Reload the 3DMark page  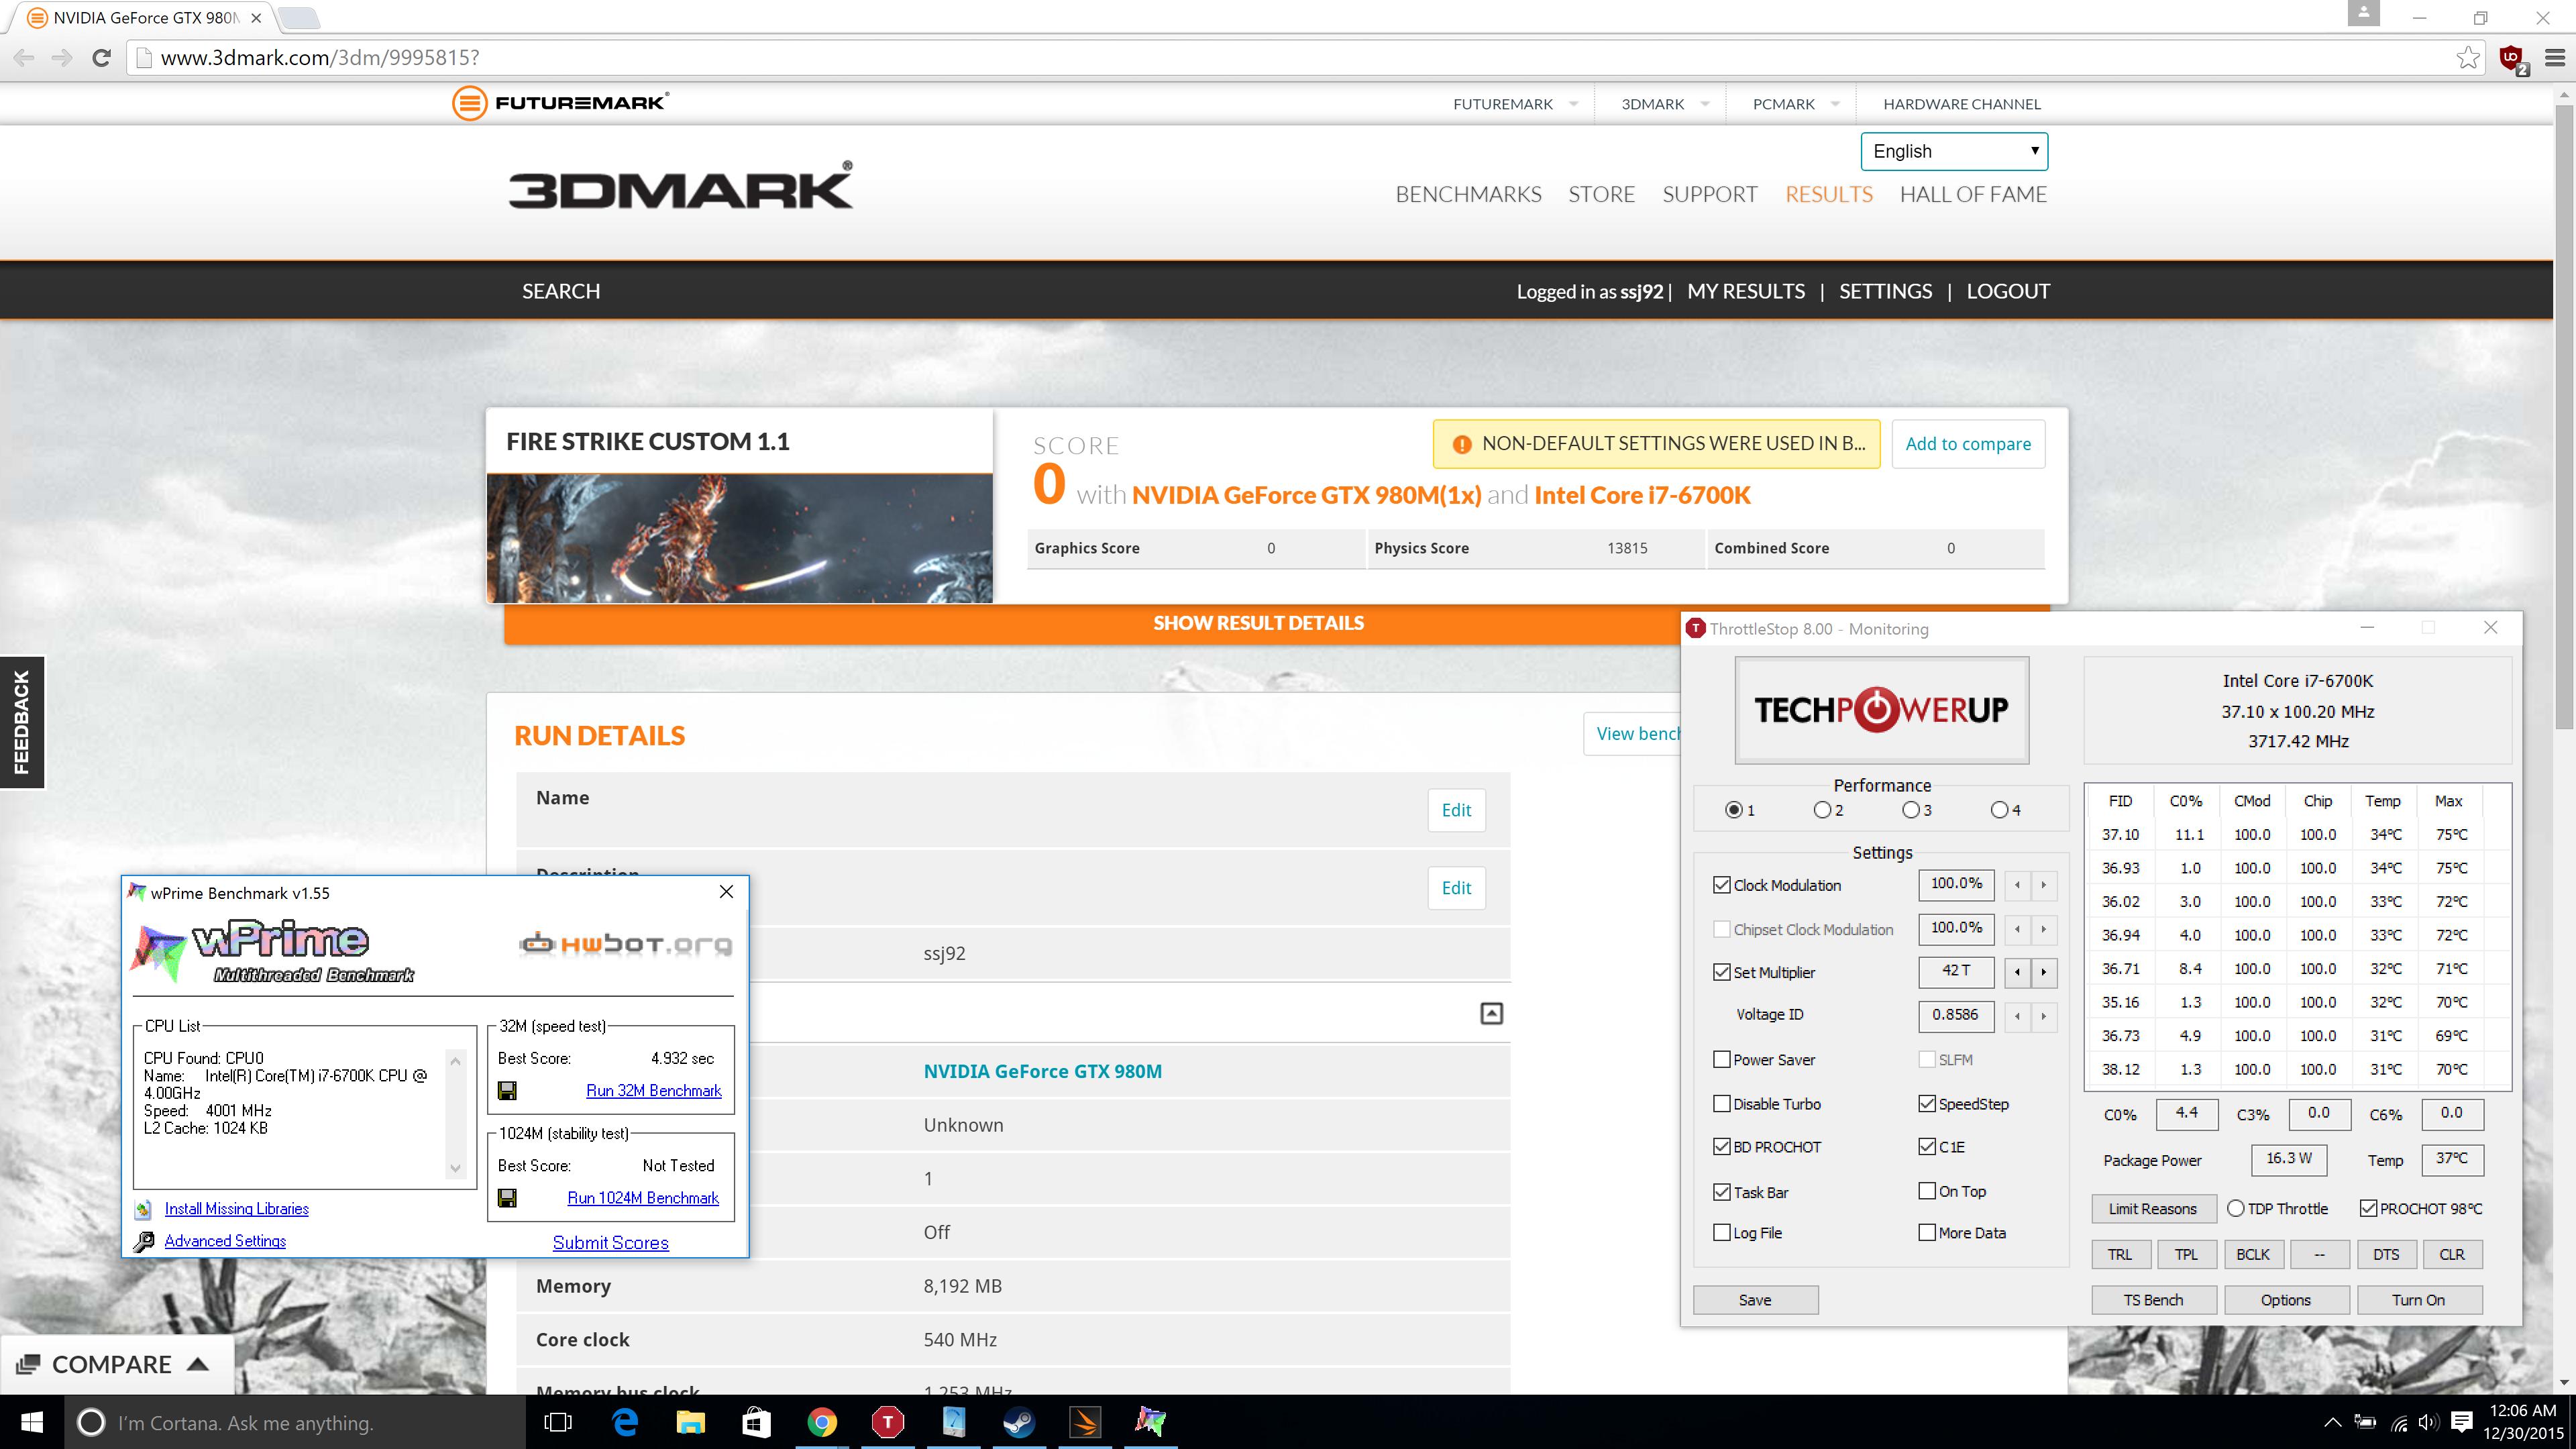pyautogui.click(x=101, y=58)
